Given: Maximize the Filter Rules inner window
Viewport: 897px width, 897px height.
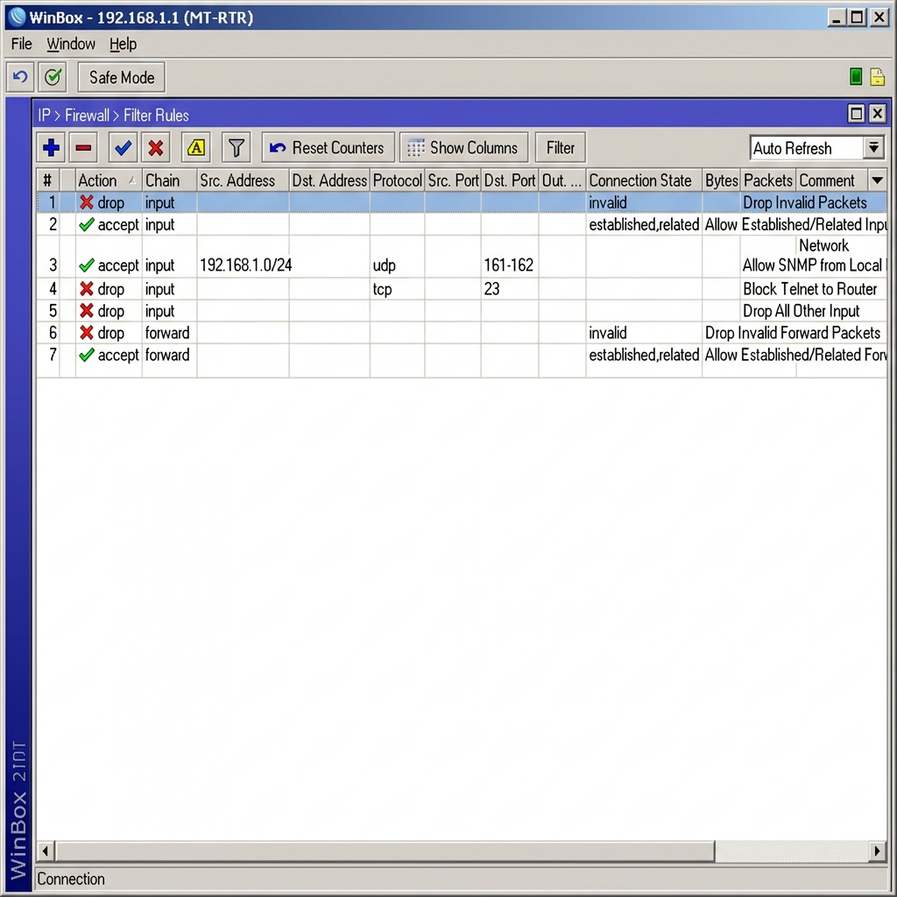Looking at the screenshot, I should point(856,113).
